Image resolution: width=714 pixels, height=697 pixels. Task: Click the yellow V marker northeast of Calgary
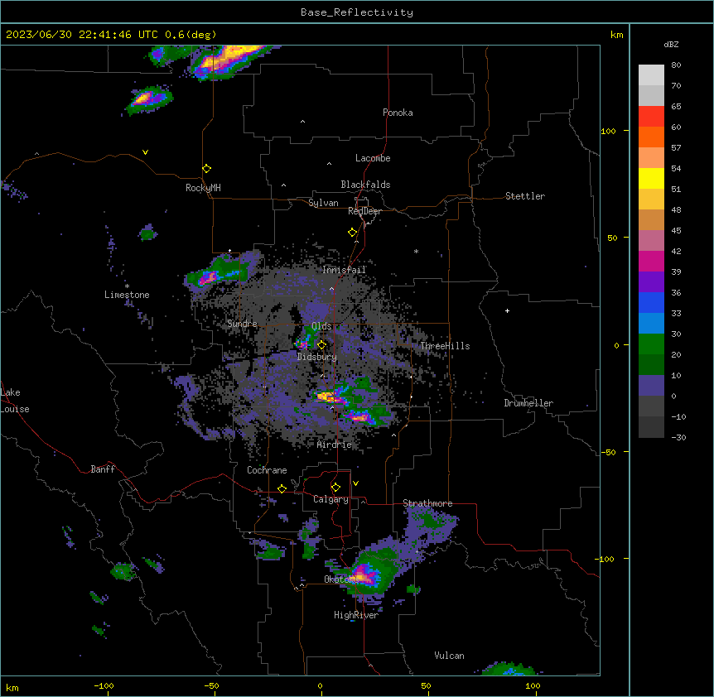(355, 483)
